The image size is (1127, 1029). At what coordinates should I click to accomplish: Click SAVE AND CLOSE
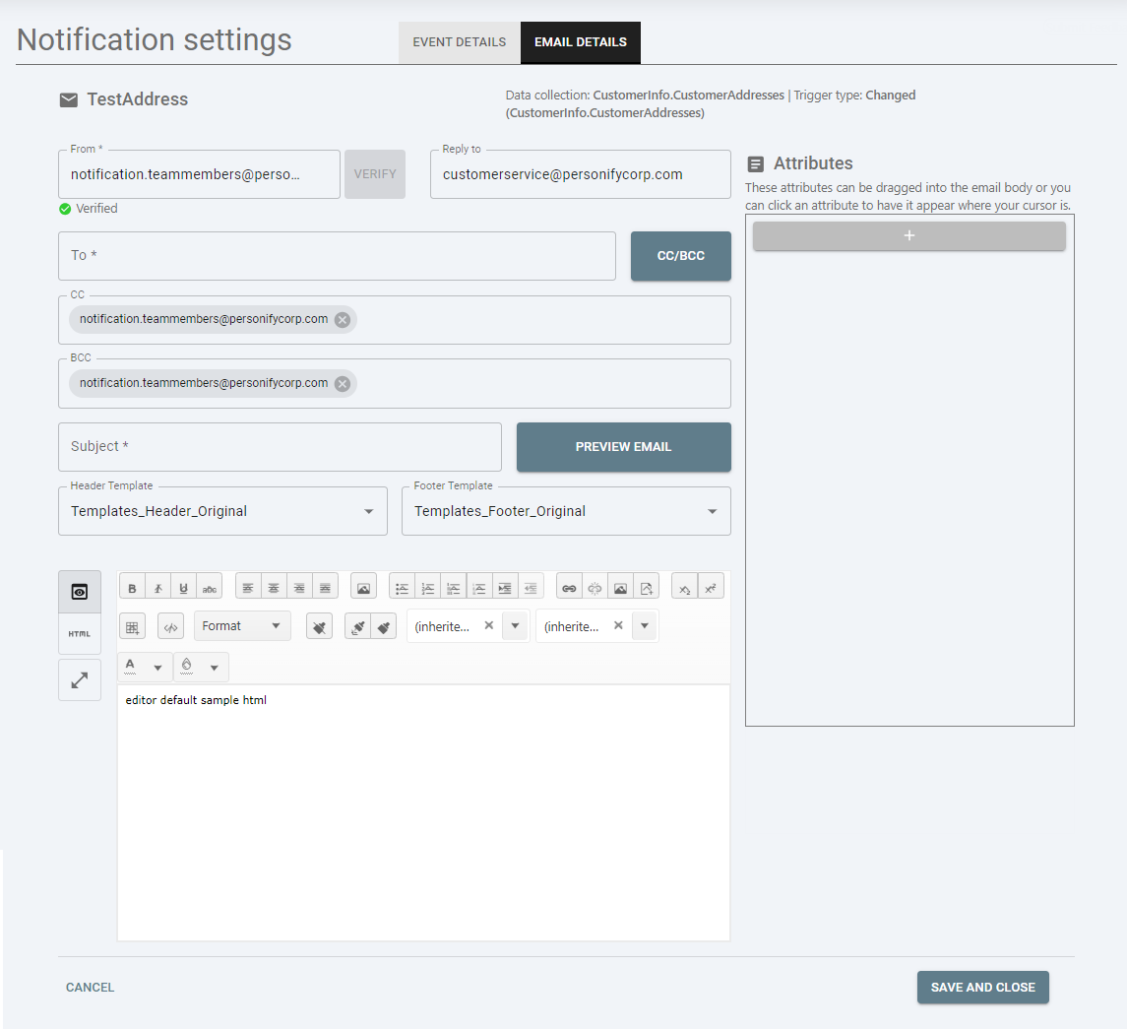click(982, 988)
